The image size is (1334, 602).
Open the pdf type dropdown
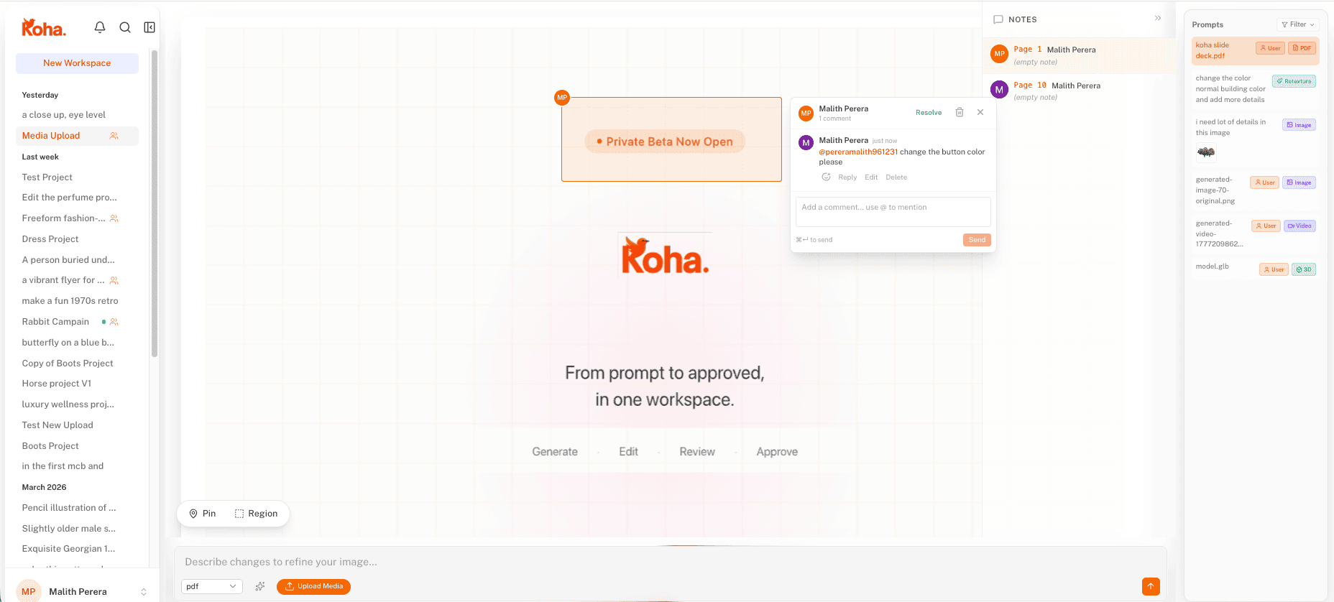tap(211, 586)
